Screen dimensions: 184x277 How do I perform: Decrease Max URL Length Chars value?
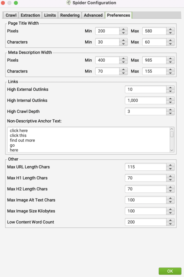170,169
